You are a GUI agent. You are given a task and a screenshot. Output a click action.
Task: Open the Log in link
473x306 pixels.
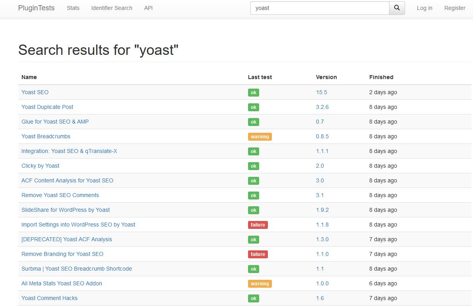coord(425,8)
